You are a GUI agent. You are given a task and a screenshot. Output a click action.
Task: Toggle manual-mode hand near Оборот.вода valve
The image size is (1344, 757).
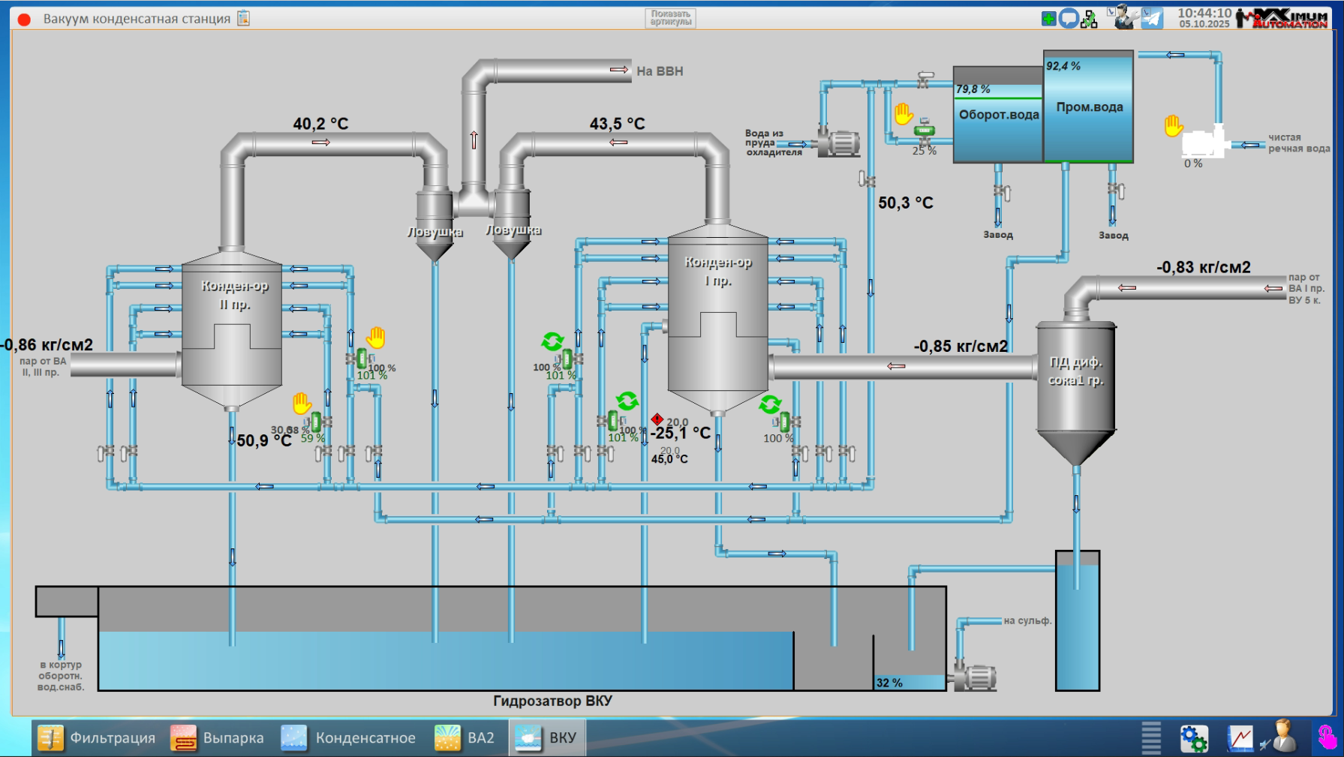904,114
